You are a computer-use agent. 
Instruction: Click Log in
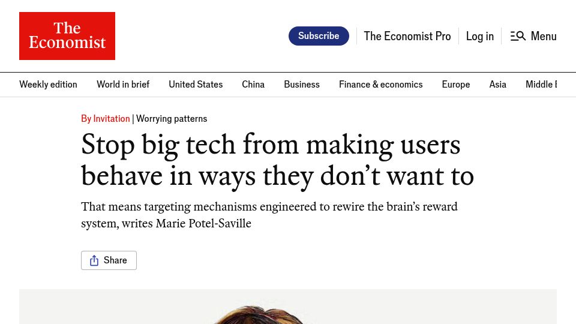click(x=480, y=36)
